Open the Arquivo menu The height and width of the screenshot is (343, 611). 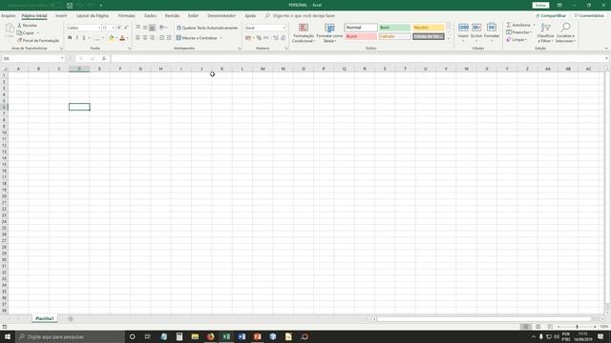pyautogui.click(x=9, y=16)
